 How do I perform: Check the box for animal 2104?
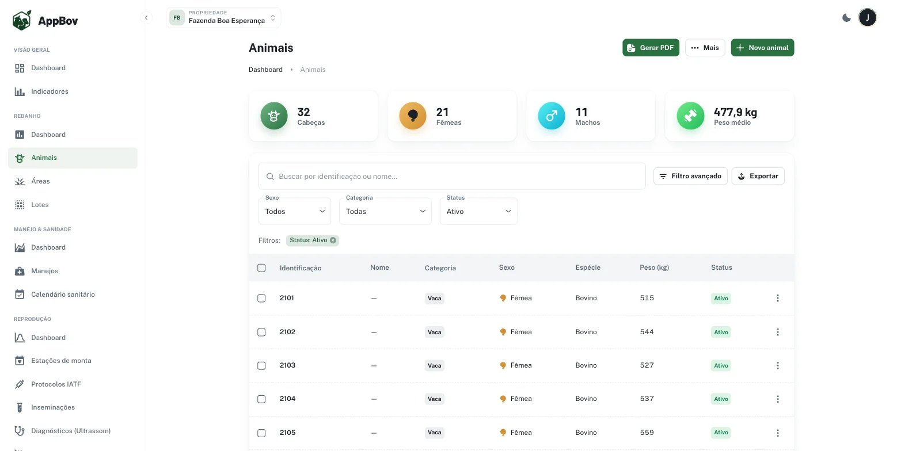point(261,399)
